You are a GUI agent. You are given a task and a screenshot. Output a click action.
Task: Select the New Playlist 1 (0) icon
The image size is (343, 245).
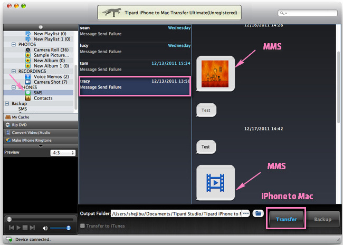pos(28,39)
